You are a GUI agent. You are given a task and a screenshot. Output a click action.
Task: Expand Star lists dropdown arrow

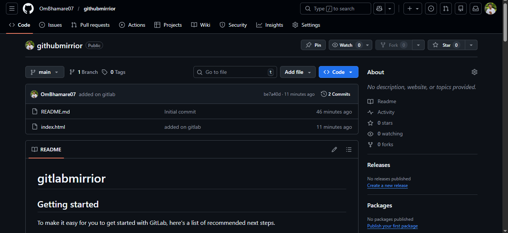tap(471, 45)
